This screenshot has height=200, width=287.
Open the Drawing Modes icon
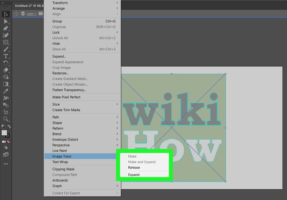[6, 147]
